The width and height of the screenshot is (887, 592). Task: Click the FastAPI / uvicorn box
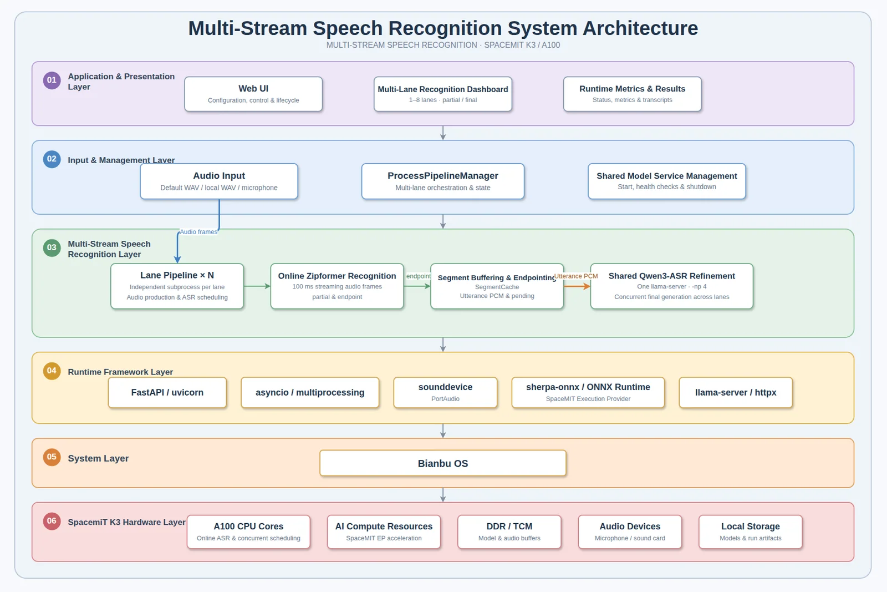(x=167, y=392)
